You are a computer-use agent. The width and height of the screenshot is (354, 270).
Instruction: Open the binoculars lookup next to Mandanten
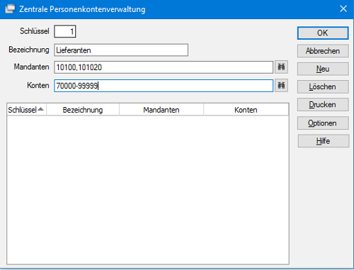tap(281, 67)
